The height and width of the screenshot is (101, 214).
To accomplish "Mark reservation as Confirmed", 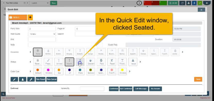I will [114, 89].
